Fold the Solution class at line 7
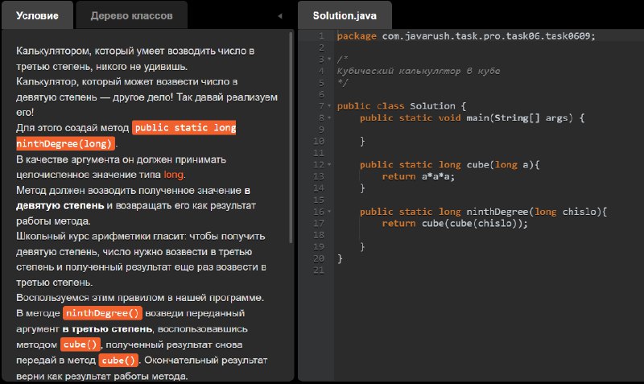 (x=329, y=106)
